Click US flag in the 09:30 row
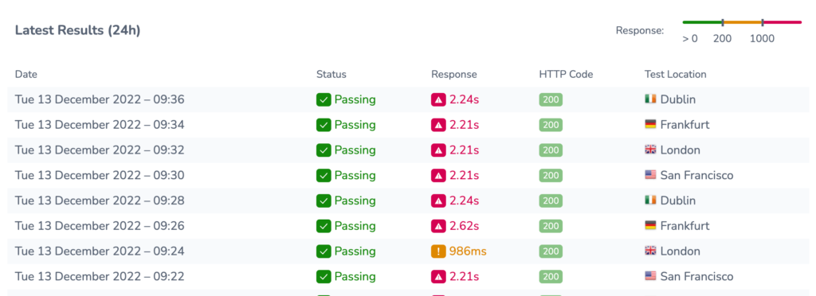The width and height of the screenshot is (816, 296). [650, 174]
